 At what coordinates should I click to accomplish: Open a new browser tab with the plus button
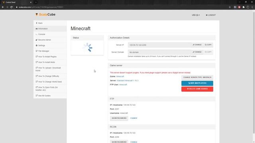click(x=36, y=2)
